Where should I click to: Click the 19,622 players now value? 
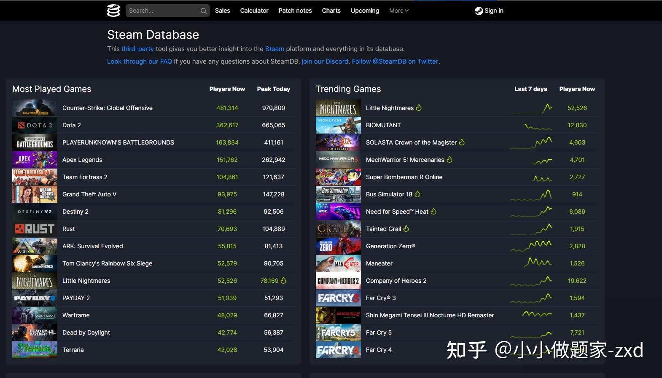[577, 281]
